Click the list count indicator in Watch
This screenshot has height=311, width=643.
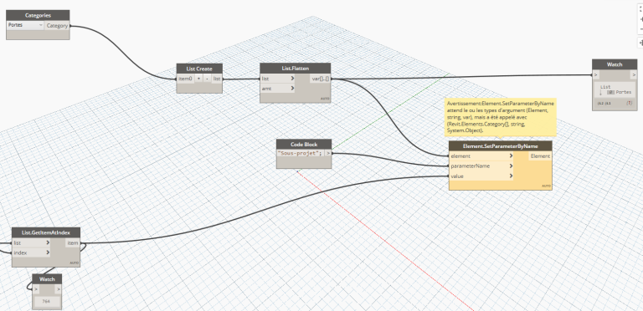(629, 104)
